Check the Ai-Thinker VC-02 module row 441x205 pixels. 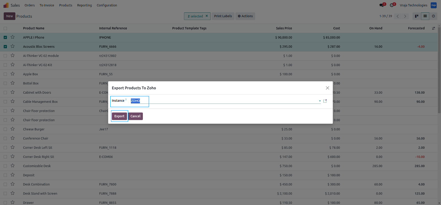tap(5, 56)
